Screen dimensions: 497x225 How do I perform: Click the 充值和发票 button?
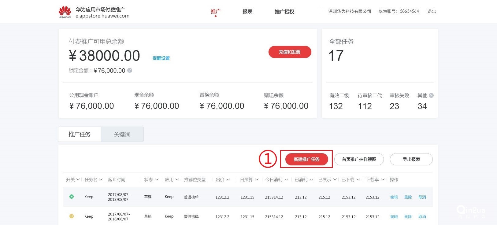click(x=290, y=52)
